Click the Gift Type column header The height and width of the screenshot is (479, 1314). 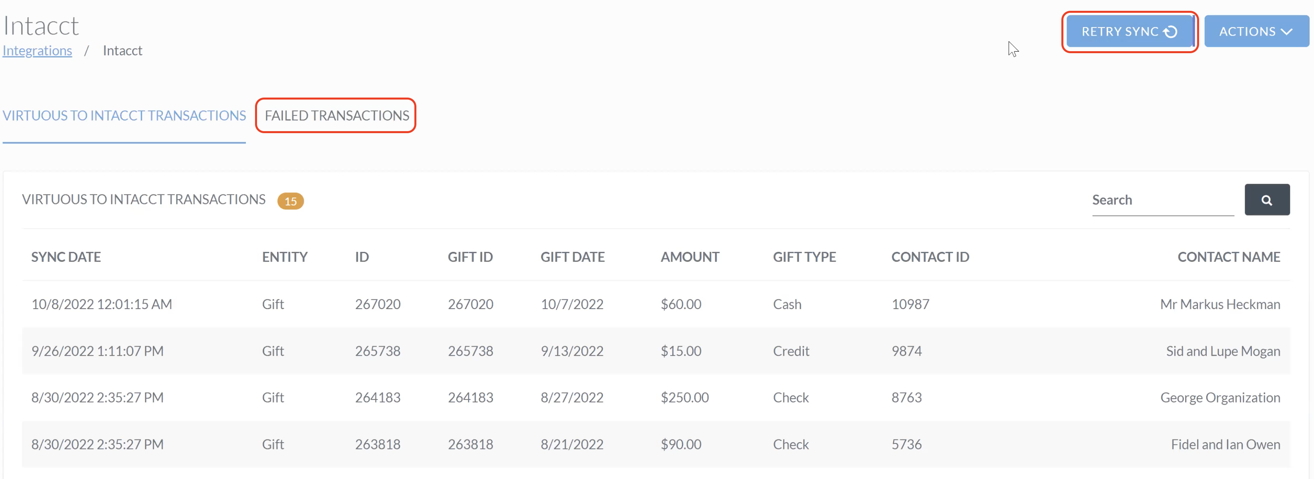804,257
